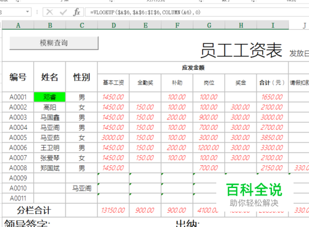The width and height of the screenshot is (309, 227).
Task: Click the 模糊查询 button
Action: point(54,43)
